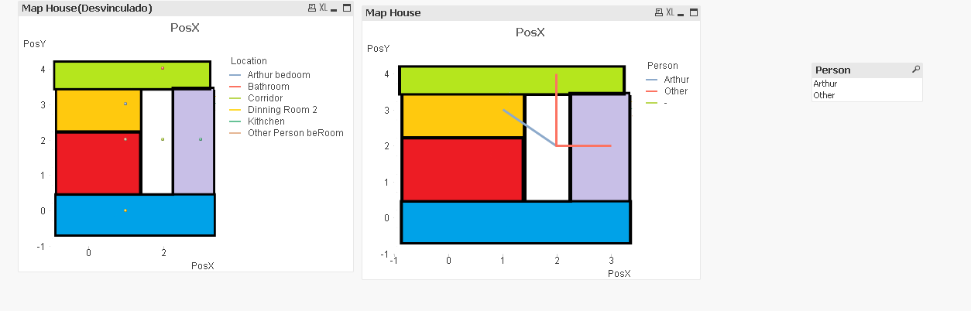Click Print icon on Map House(Desvinculado) chart

[312, 8]
